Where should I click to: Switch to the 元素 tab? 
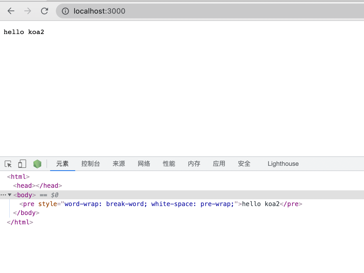click(62, 164)
